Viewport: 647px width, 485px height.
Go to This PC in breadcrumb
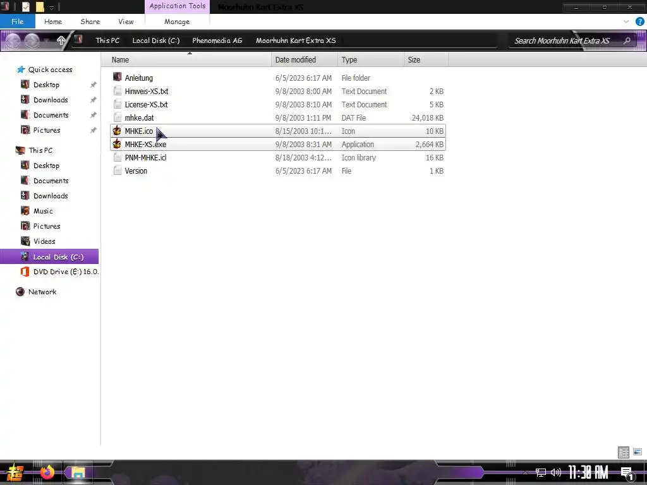(107, 40)
